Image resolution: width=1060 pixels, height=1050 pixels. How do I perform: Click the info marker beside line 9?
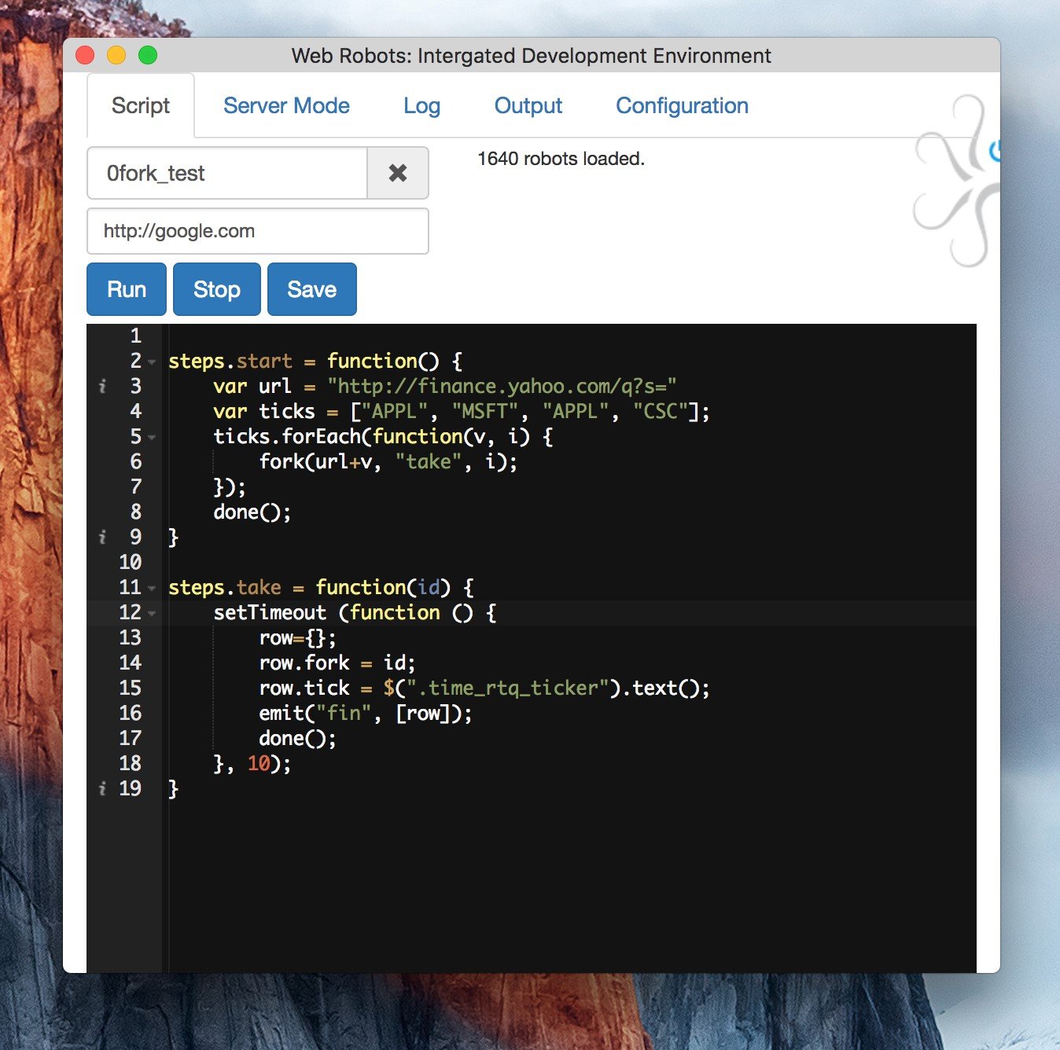click(102, 537)
